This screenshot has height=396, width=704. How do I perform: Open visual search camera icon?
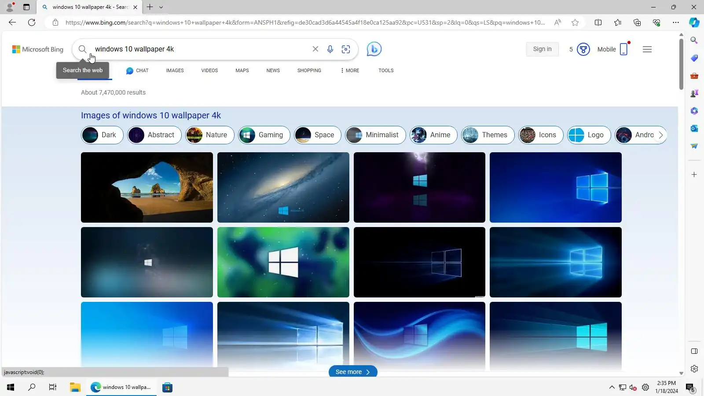346,49
